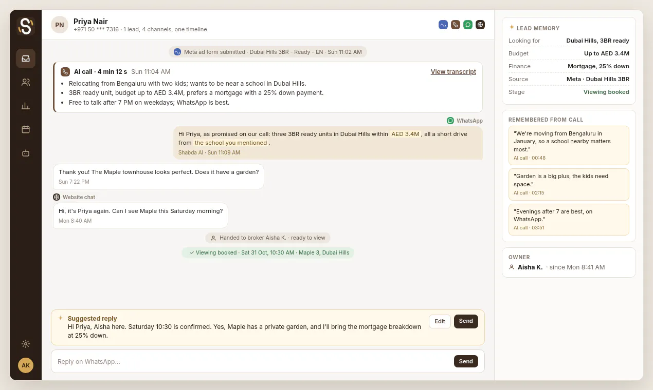Image resolution: width=653 pixels, height=390 pixels.
Task: Open the bar chart analytics icon
Action: tap(26, 106)
